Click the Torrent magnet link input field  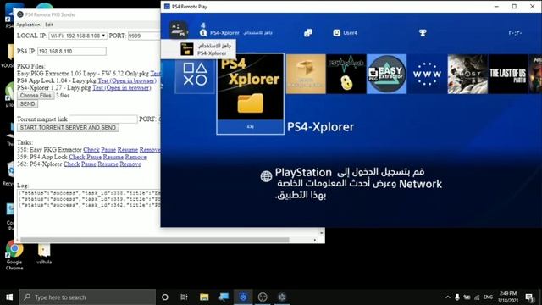pos(103,119)
